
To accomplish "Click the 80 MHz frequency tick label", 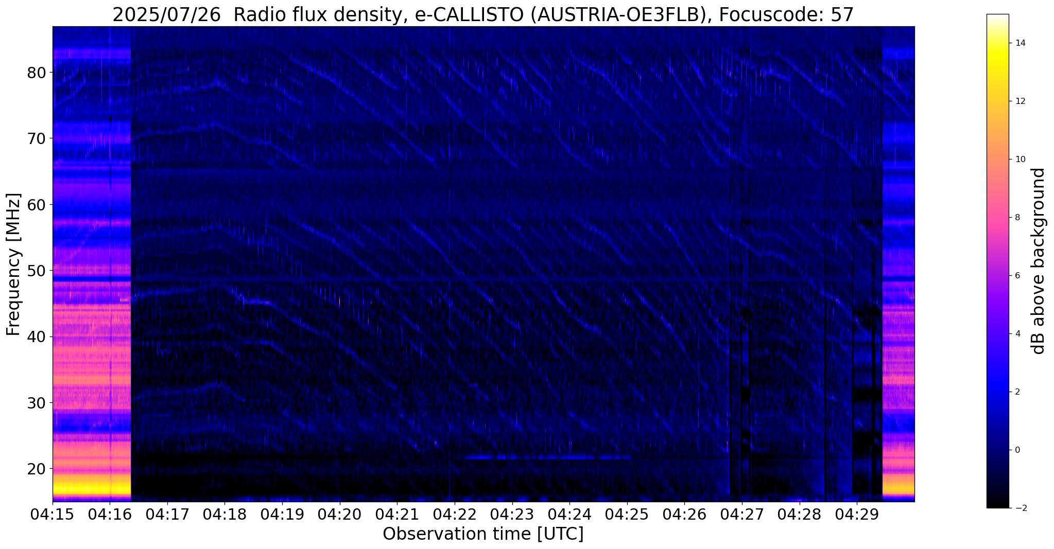I will [x=37, y=73].
